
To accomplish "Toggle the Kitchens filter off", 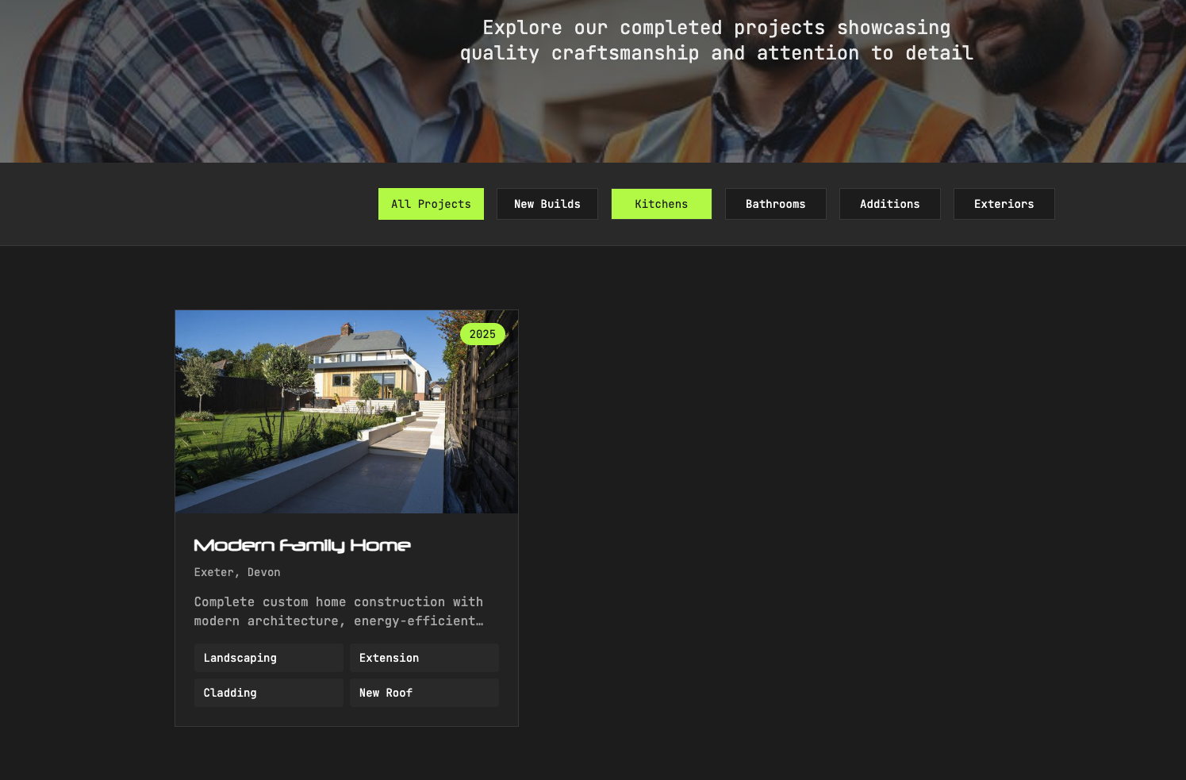I will point(661,203).
